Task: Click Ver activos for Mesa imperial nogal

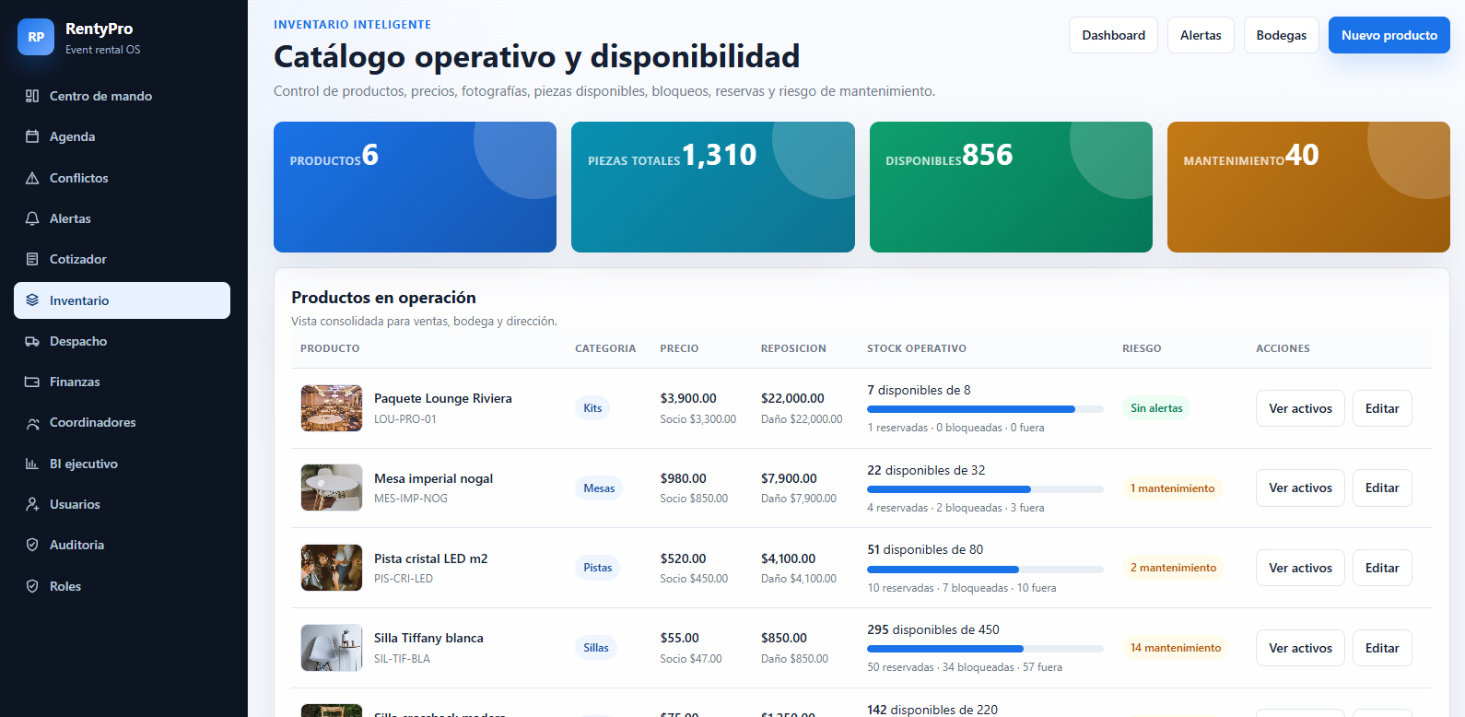Action: pyautogui.click(x=1300, y=488)
